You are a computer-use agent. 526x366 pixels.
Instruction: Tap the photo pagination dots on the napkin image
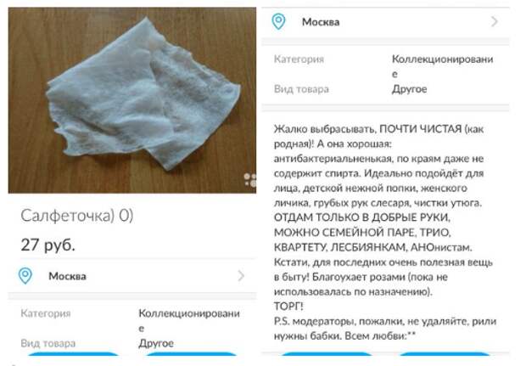point(250,180)
